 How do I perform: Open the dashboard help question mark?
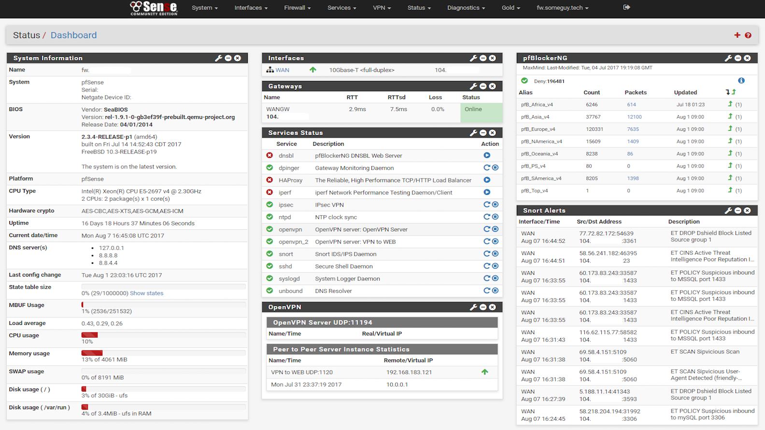(748, 35)
